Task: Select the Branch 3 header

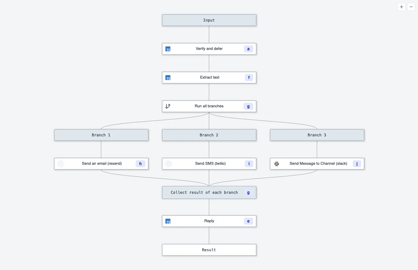Action: pos(317,135)
